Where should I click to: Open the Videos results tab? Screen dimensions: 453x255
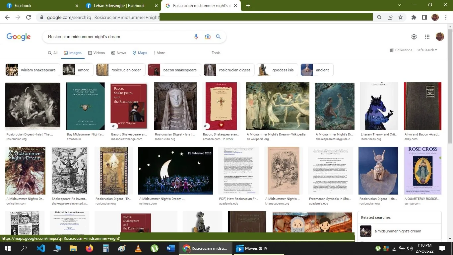pos(97,53)
